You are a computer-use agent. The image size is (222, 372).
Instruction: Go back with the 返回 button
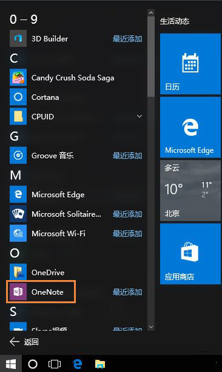24,342
